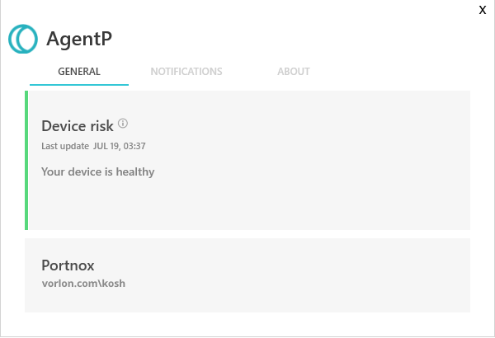The height and width of the screenshot is (338, 495).
Task: Click the Device risk info icon
Action: (123, 124)
